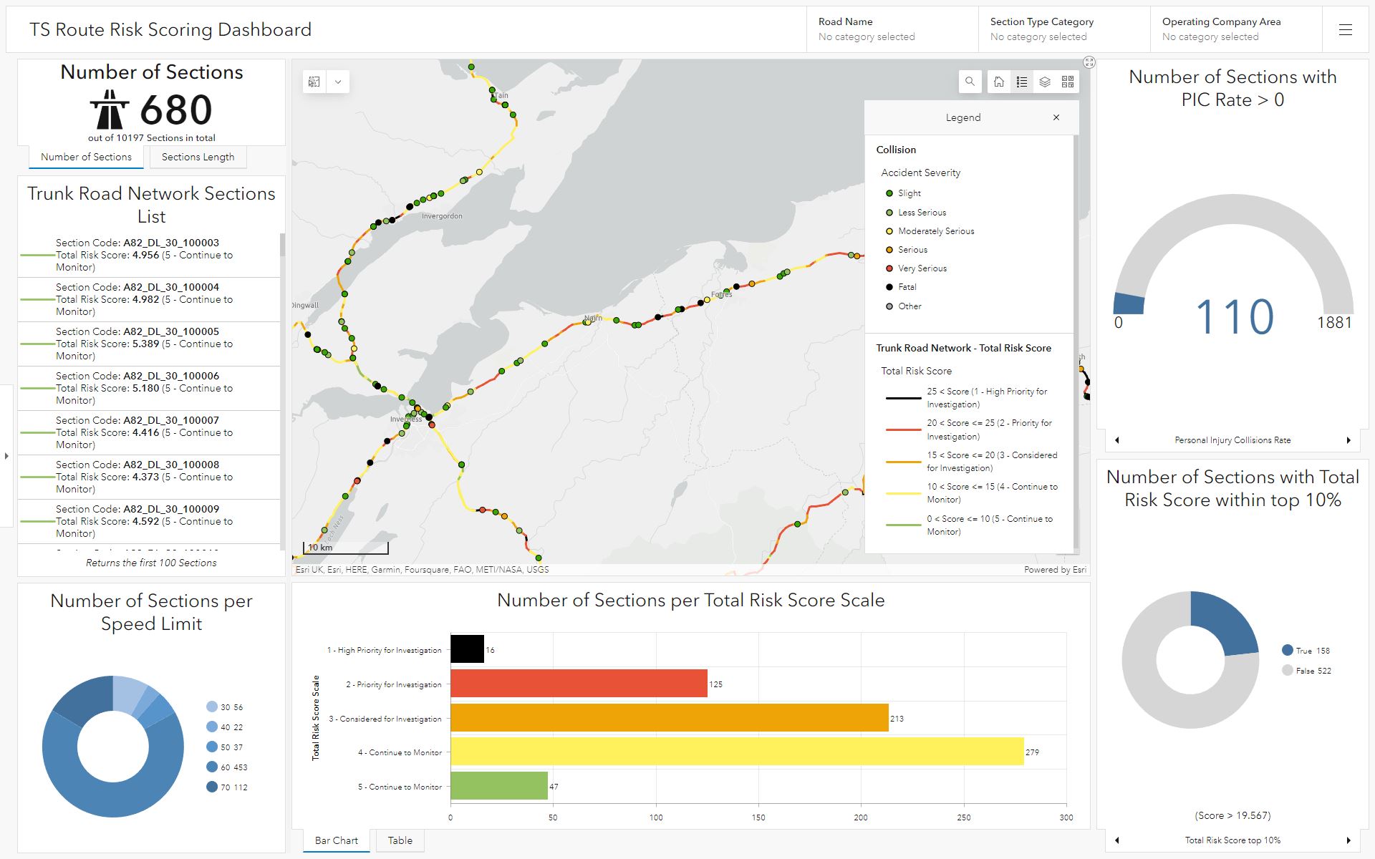Open the basemap gallery grid icon
This screenshot has height=859, width=1375.
click(x=1068, y=82)
